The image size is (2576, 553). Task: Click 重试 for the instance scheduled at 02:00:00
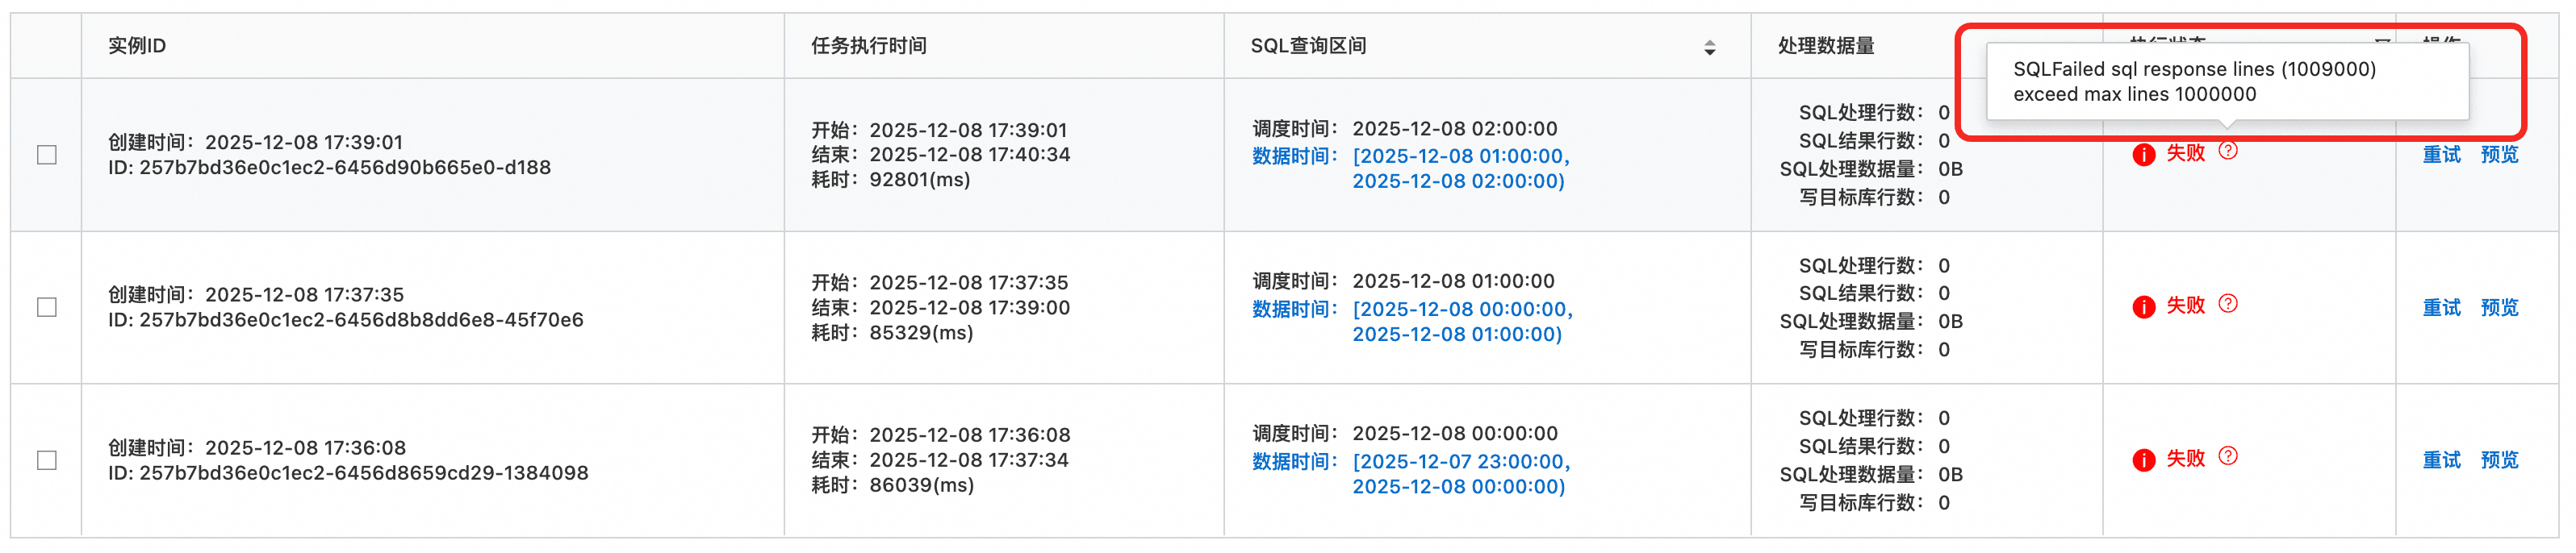[x=2441, y=155]
